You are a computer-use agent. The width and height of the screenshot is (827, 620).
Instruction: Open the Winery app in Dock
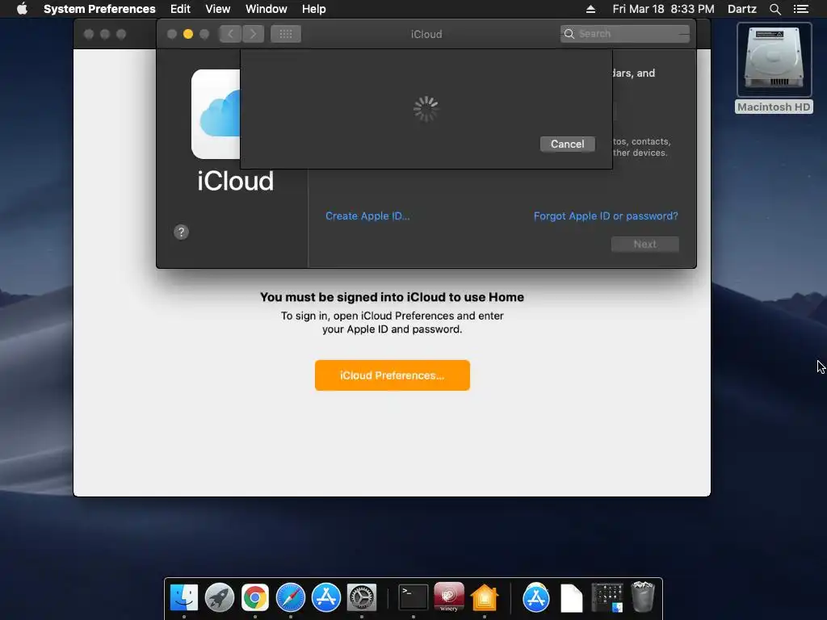pyautogui.click(x=449, y=597)
